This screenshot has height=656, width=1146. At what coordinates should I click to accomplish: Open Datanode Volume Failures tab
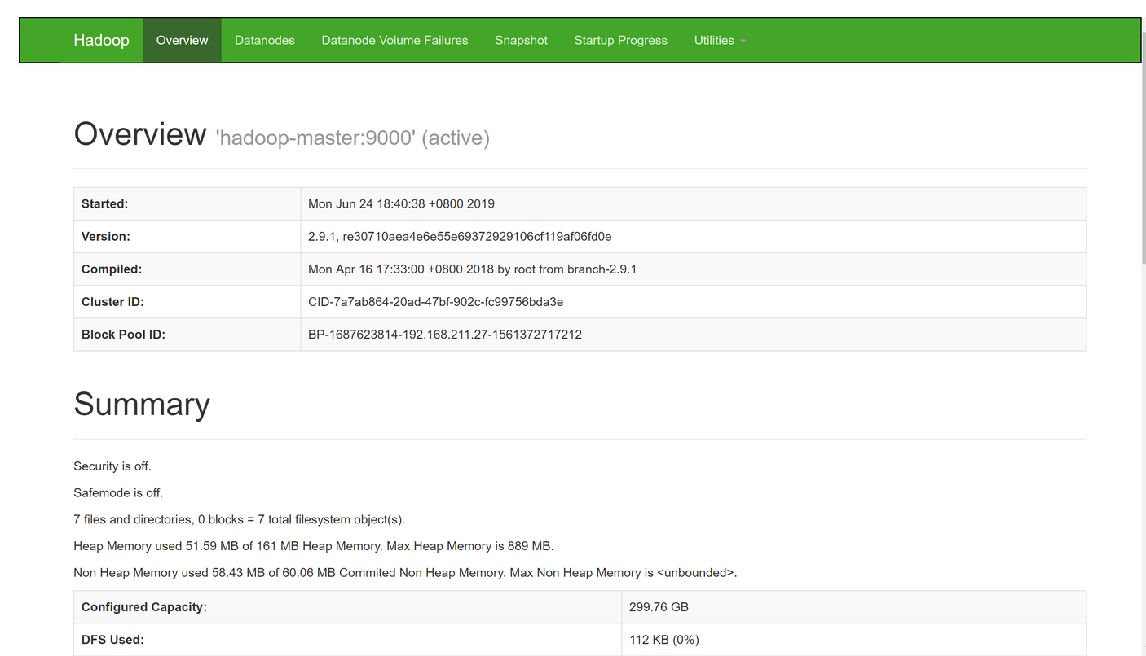394,40
